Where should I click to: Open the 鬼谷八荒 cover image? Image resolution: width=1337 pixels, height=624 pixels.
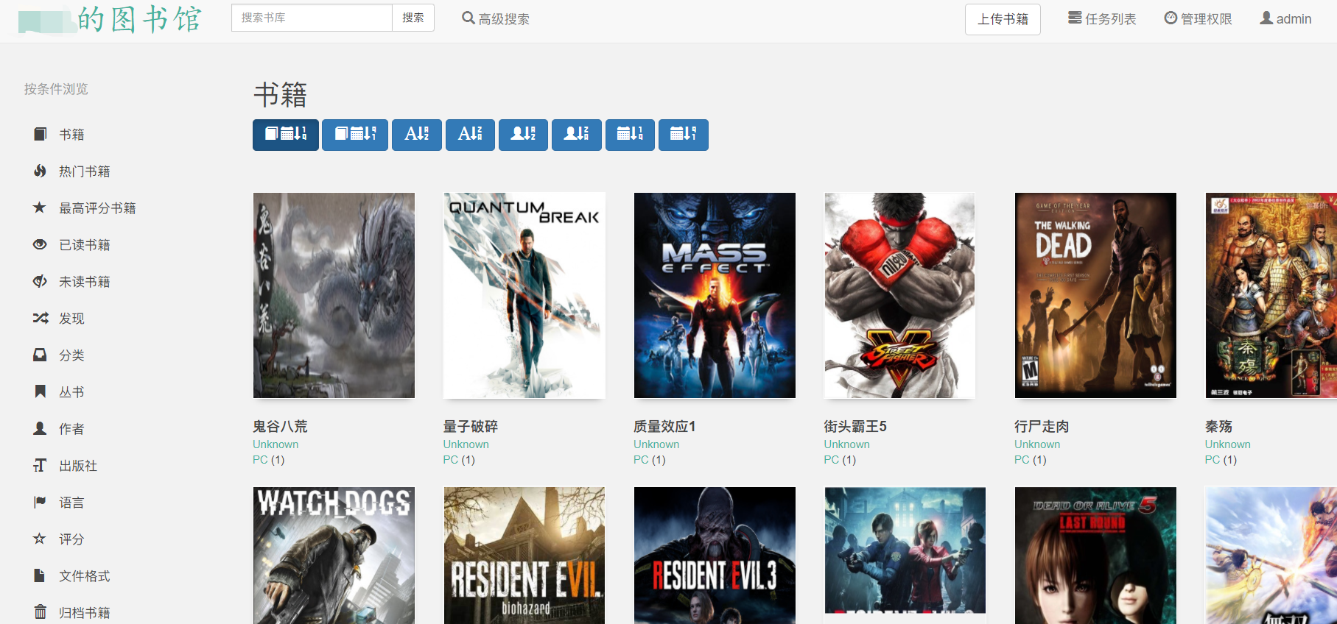click(334, 296)
